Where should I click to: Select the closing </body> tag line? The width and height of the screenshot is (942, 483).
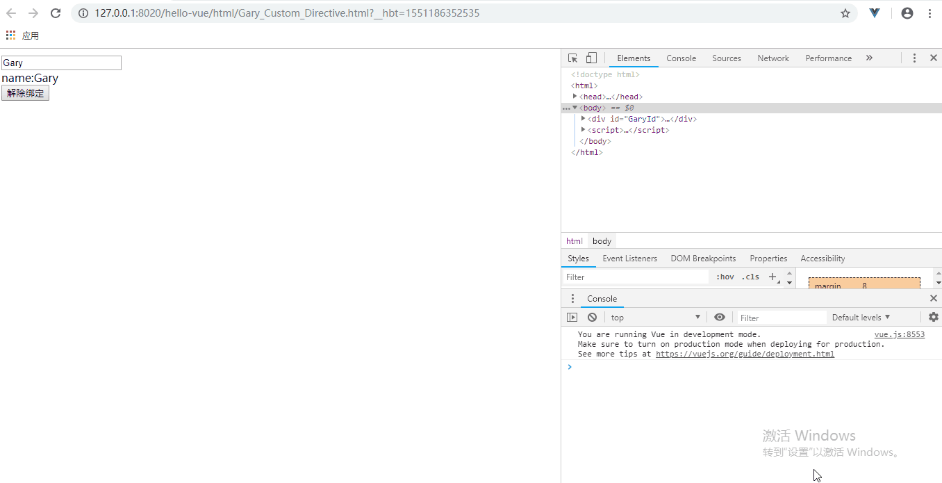(x=595, y=141)
